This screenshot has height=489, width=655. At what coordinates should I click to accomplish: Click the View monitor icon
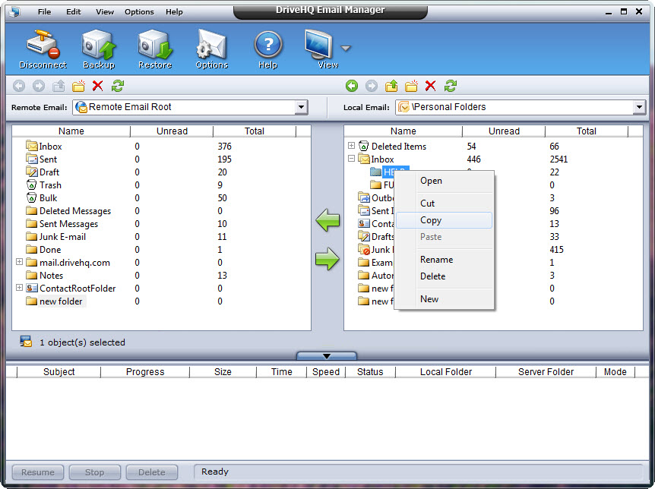[319, 44]
